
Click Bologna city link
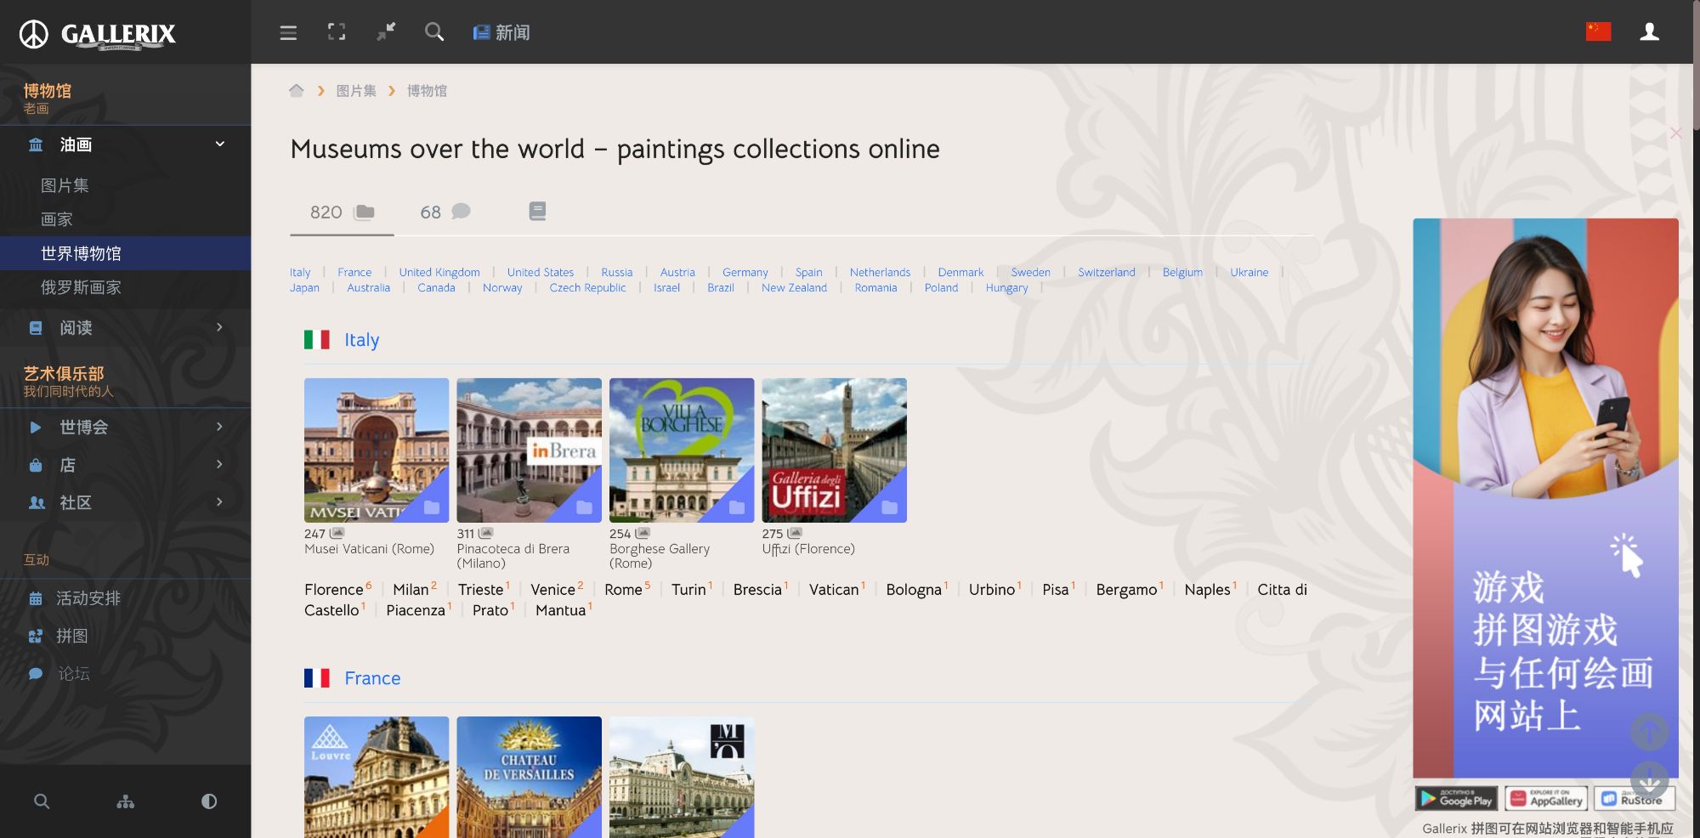click(914, 589)
